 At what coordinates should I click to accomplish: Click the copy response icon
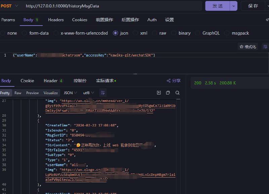pos(168,93)
